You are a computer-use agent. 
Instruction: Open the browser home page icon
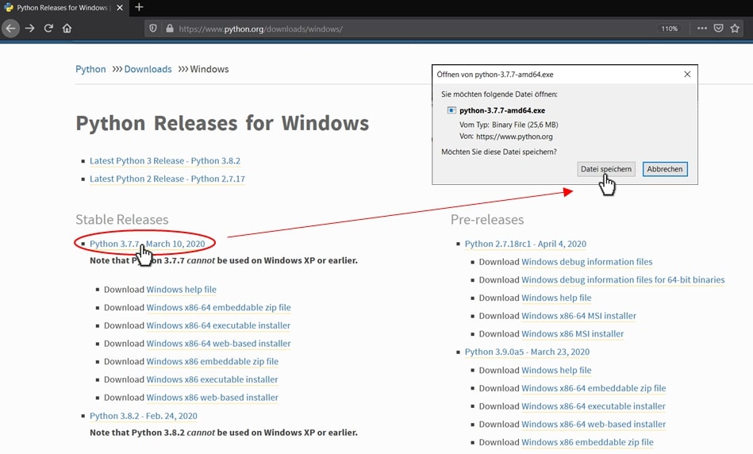point(67,29)
